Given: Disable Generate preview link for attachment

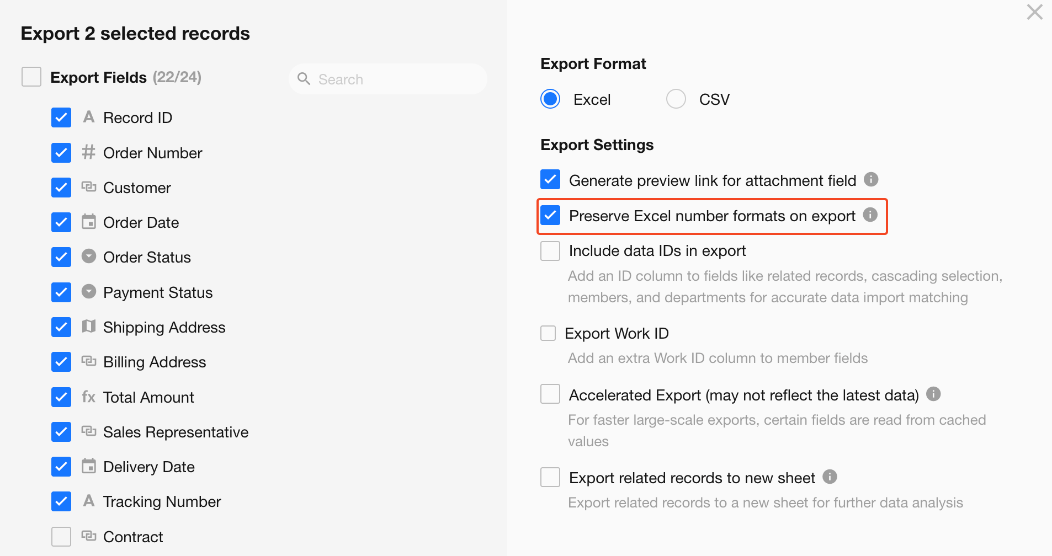Looking at the screenshot, I should [x=550, y=180].
